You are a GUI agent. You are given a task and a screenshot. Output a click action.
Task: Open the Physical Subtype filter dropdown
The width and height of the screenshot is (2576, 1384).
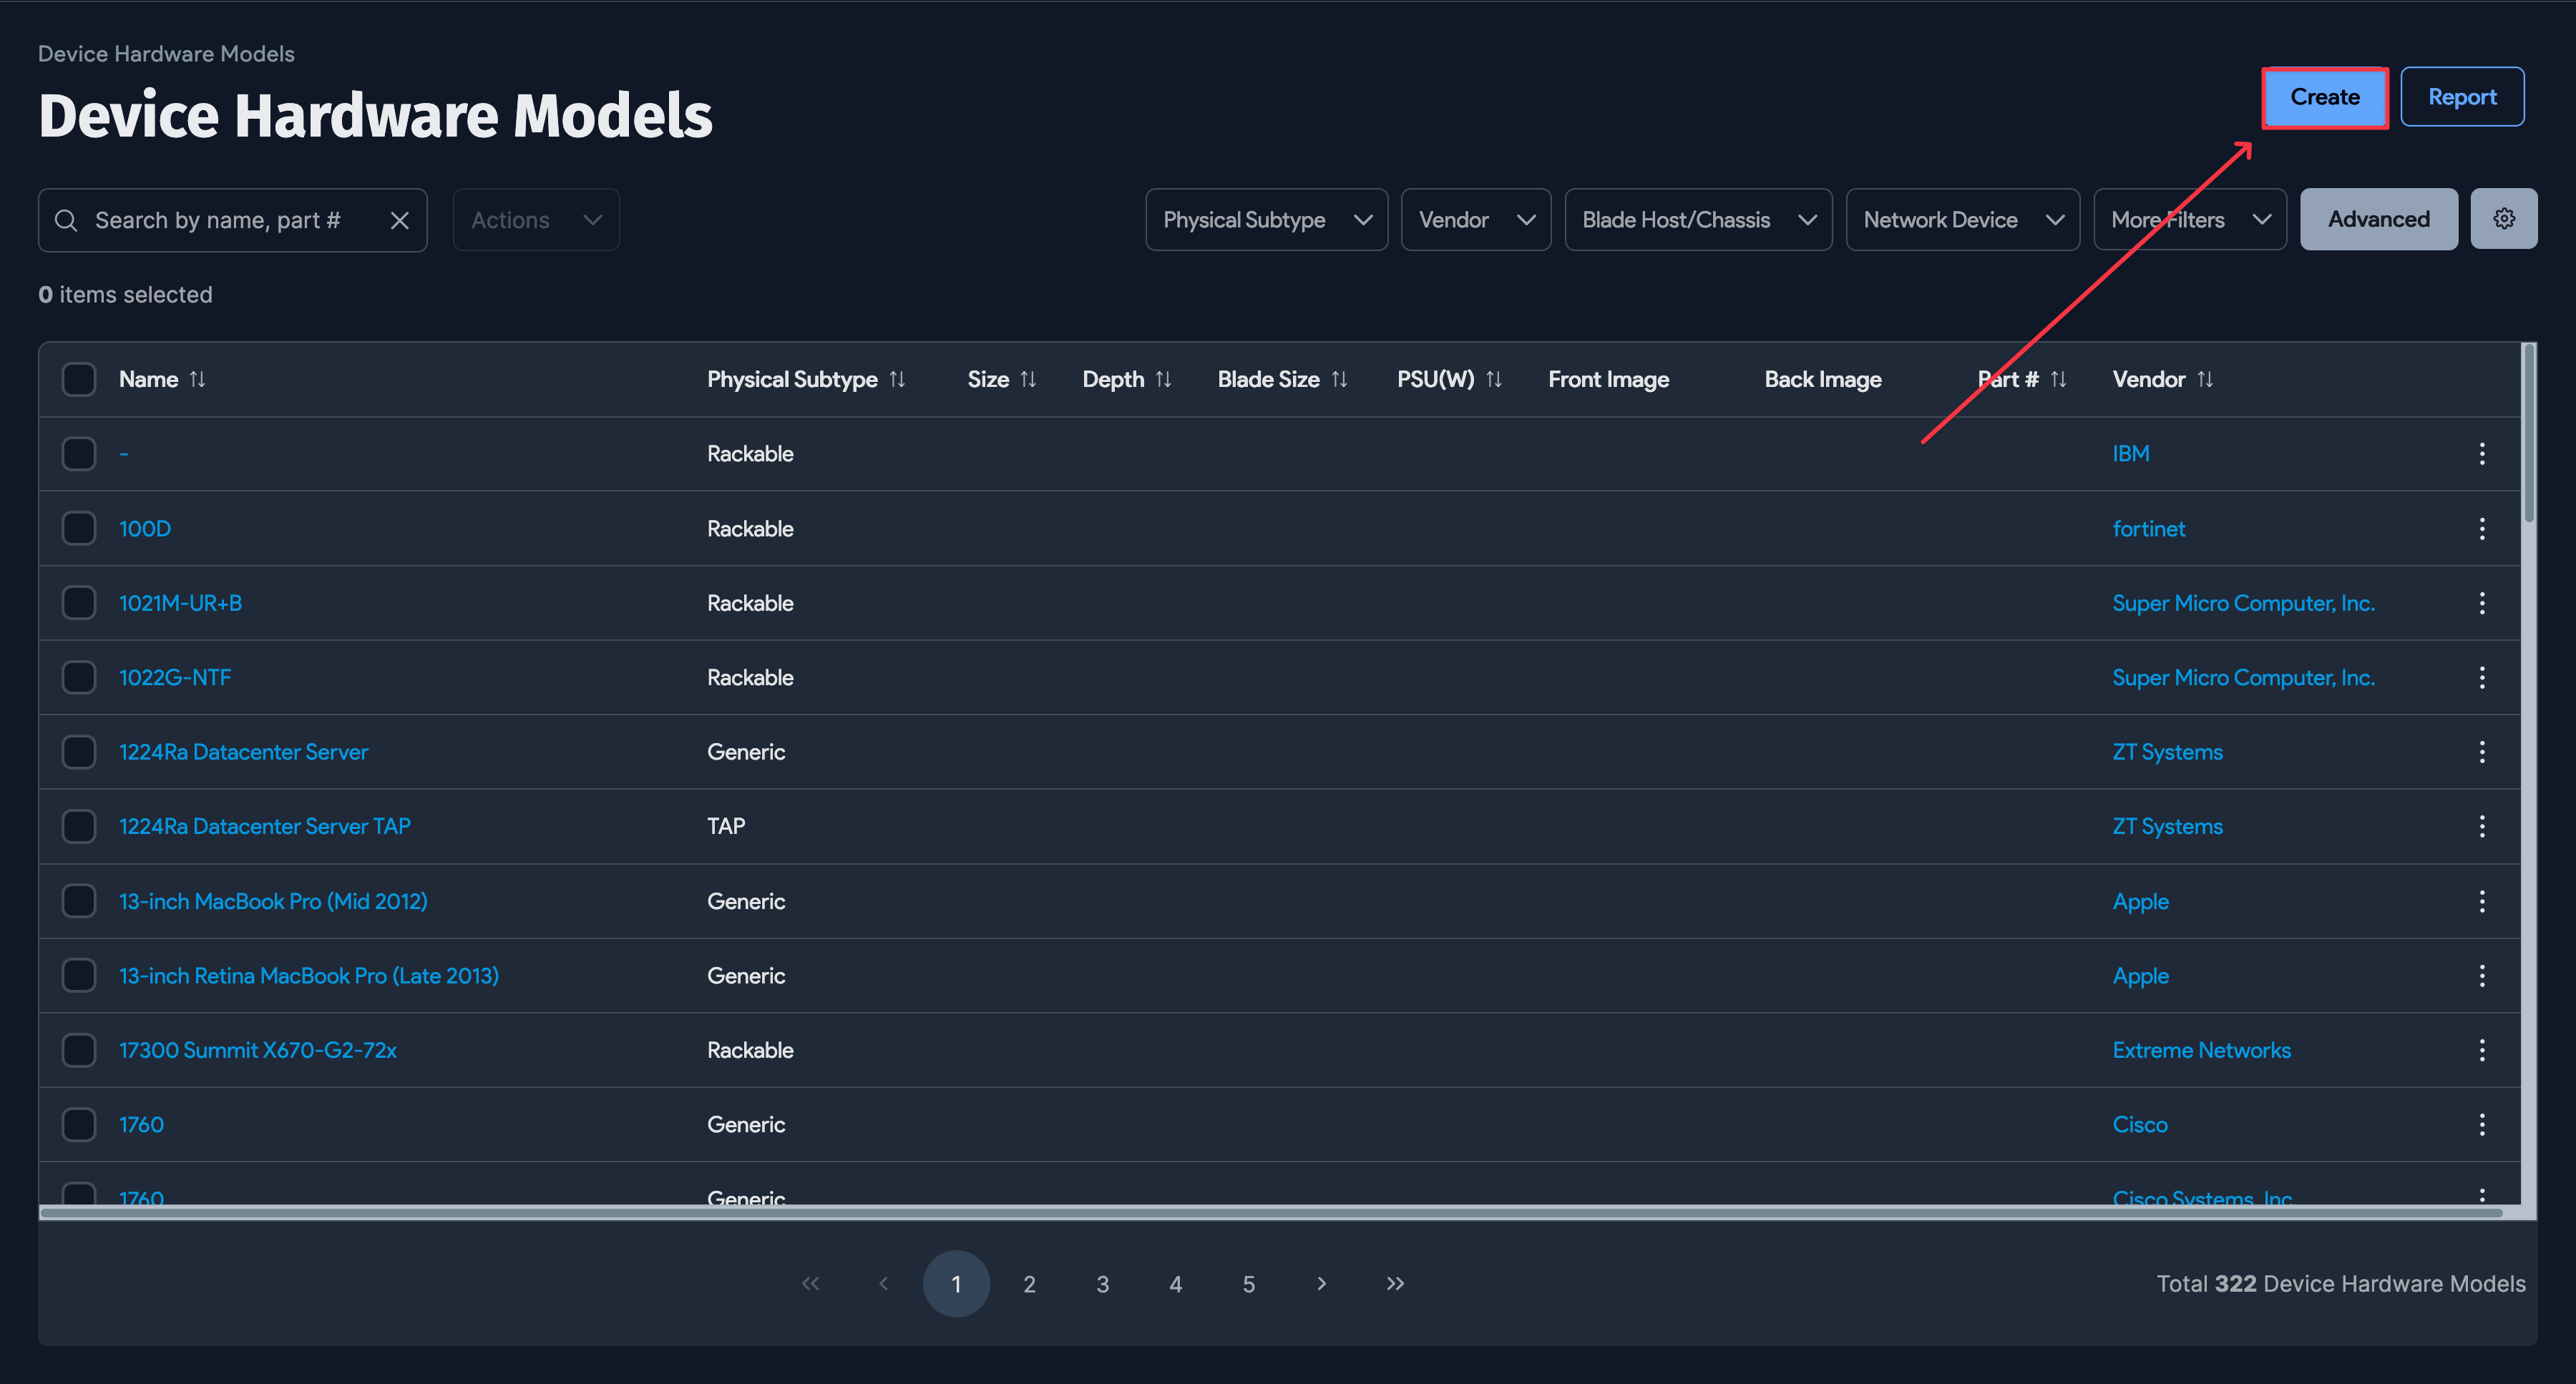(1266, 219)
